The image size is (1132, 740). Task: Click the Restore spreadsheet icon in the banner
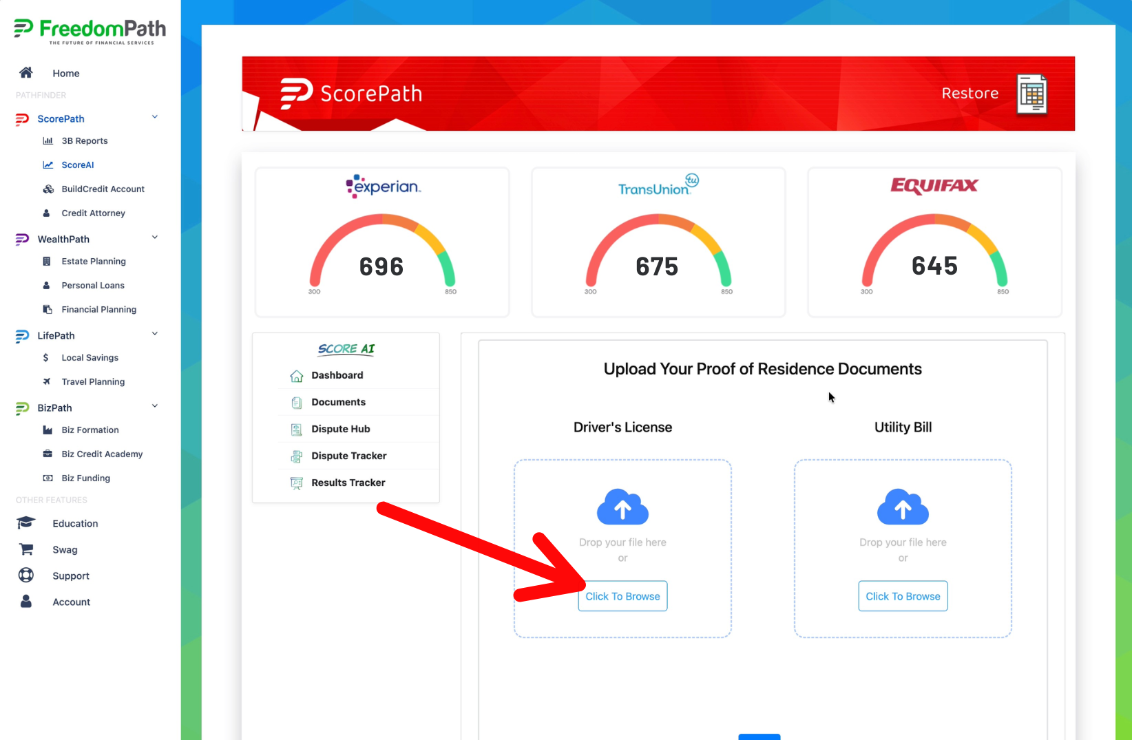1032,94
